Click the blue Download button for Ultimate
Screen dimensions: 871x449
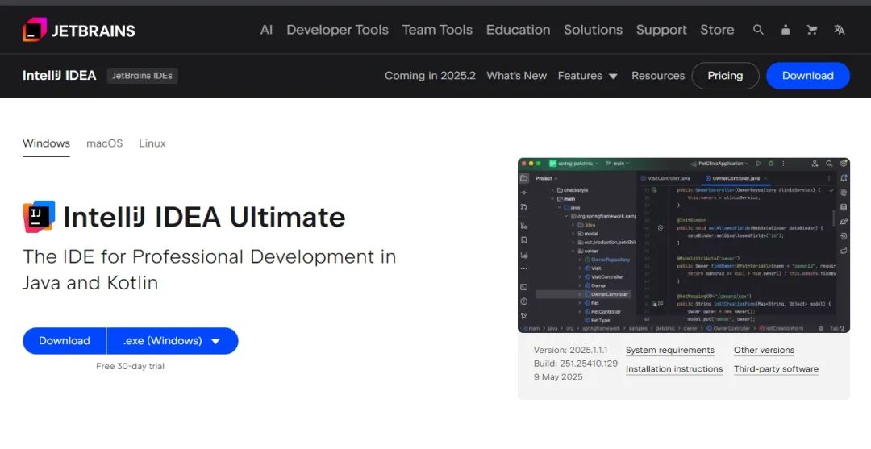coord(65,341)
